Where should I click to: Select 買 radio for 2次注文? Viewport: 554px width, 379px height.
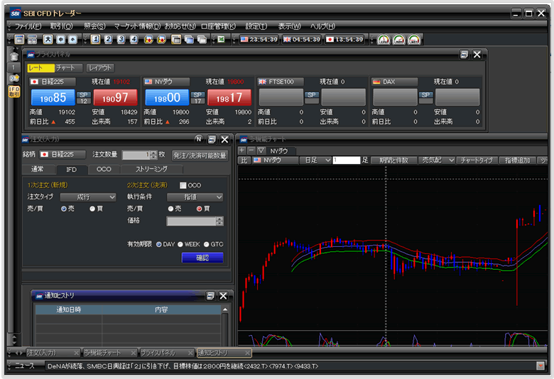[x=200, y=209]
